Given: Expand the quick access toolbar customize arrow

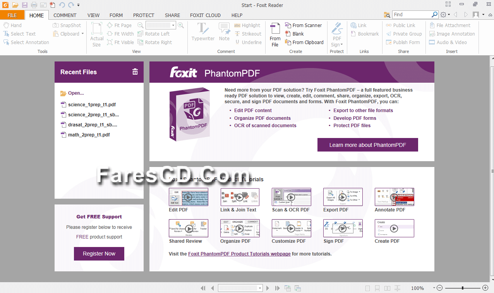Looking at the screenshot, I should (x=79, y=5).
